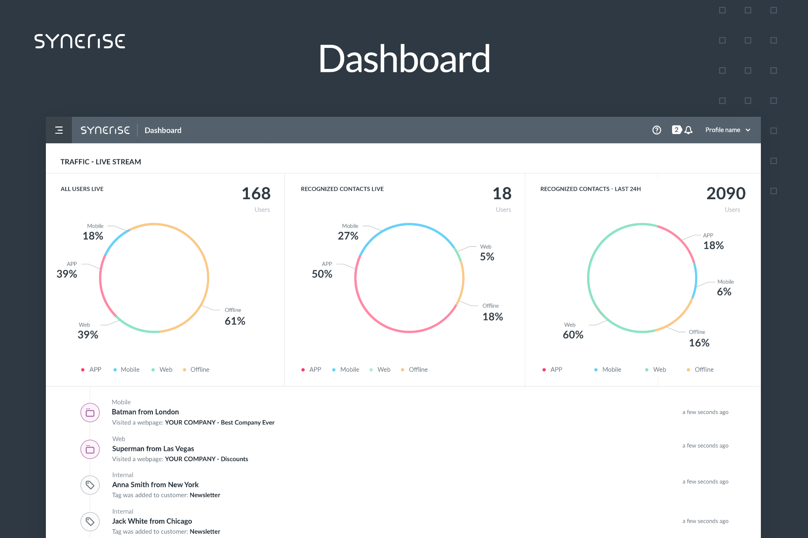Click the webpage icon beside Batman from London
The width and height of the screenshot is (808, 538).
90,413
